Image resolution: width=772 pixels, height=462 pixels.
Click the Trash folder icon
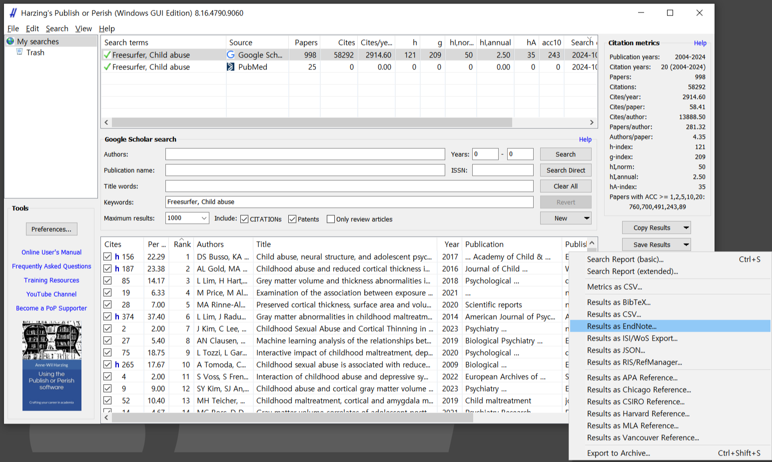tap(19, 52)
